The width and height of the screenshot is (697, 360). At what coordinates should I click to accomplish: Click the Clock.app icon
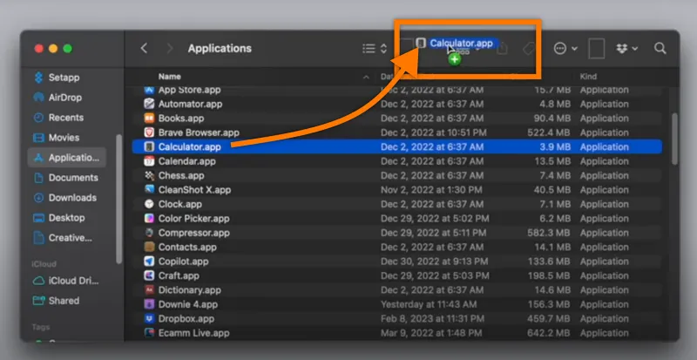[149, 204]
